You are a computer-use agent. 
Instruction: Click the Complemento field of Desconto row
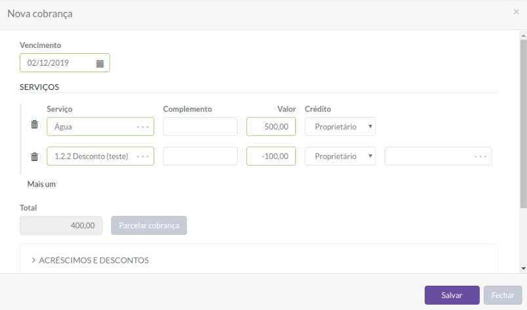coord(200,156)
